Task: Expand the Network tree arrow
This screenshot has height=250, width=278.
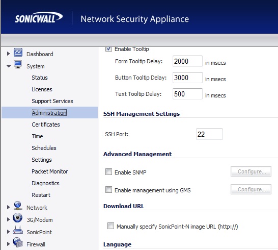Action: [8, 207]
